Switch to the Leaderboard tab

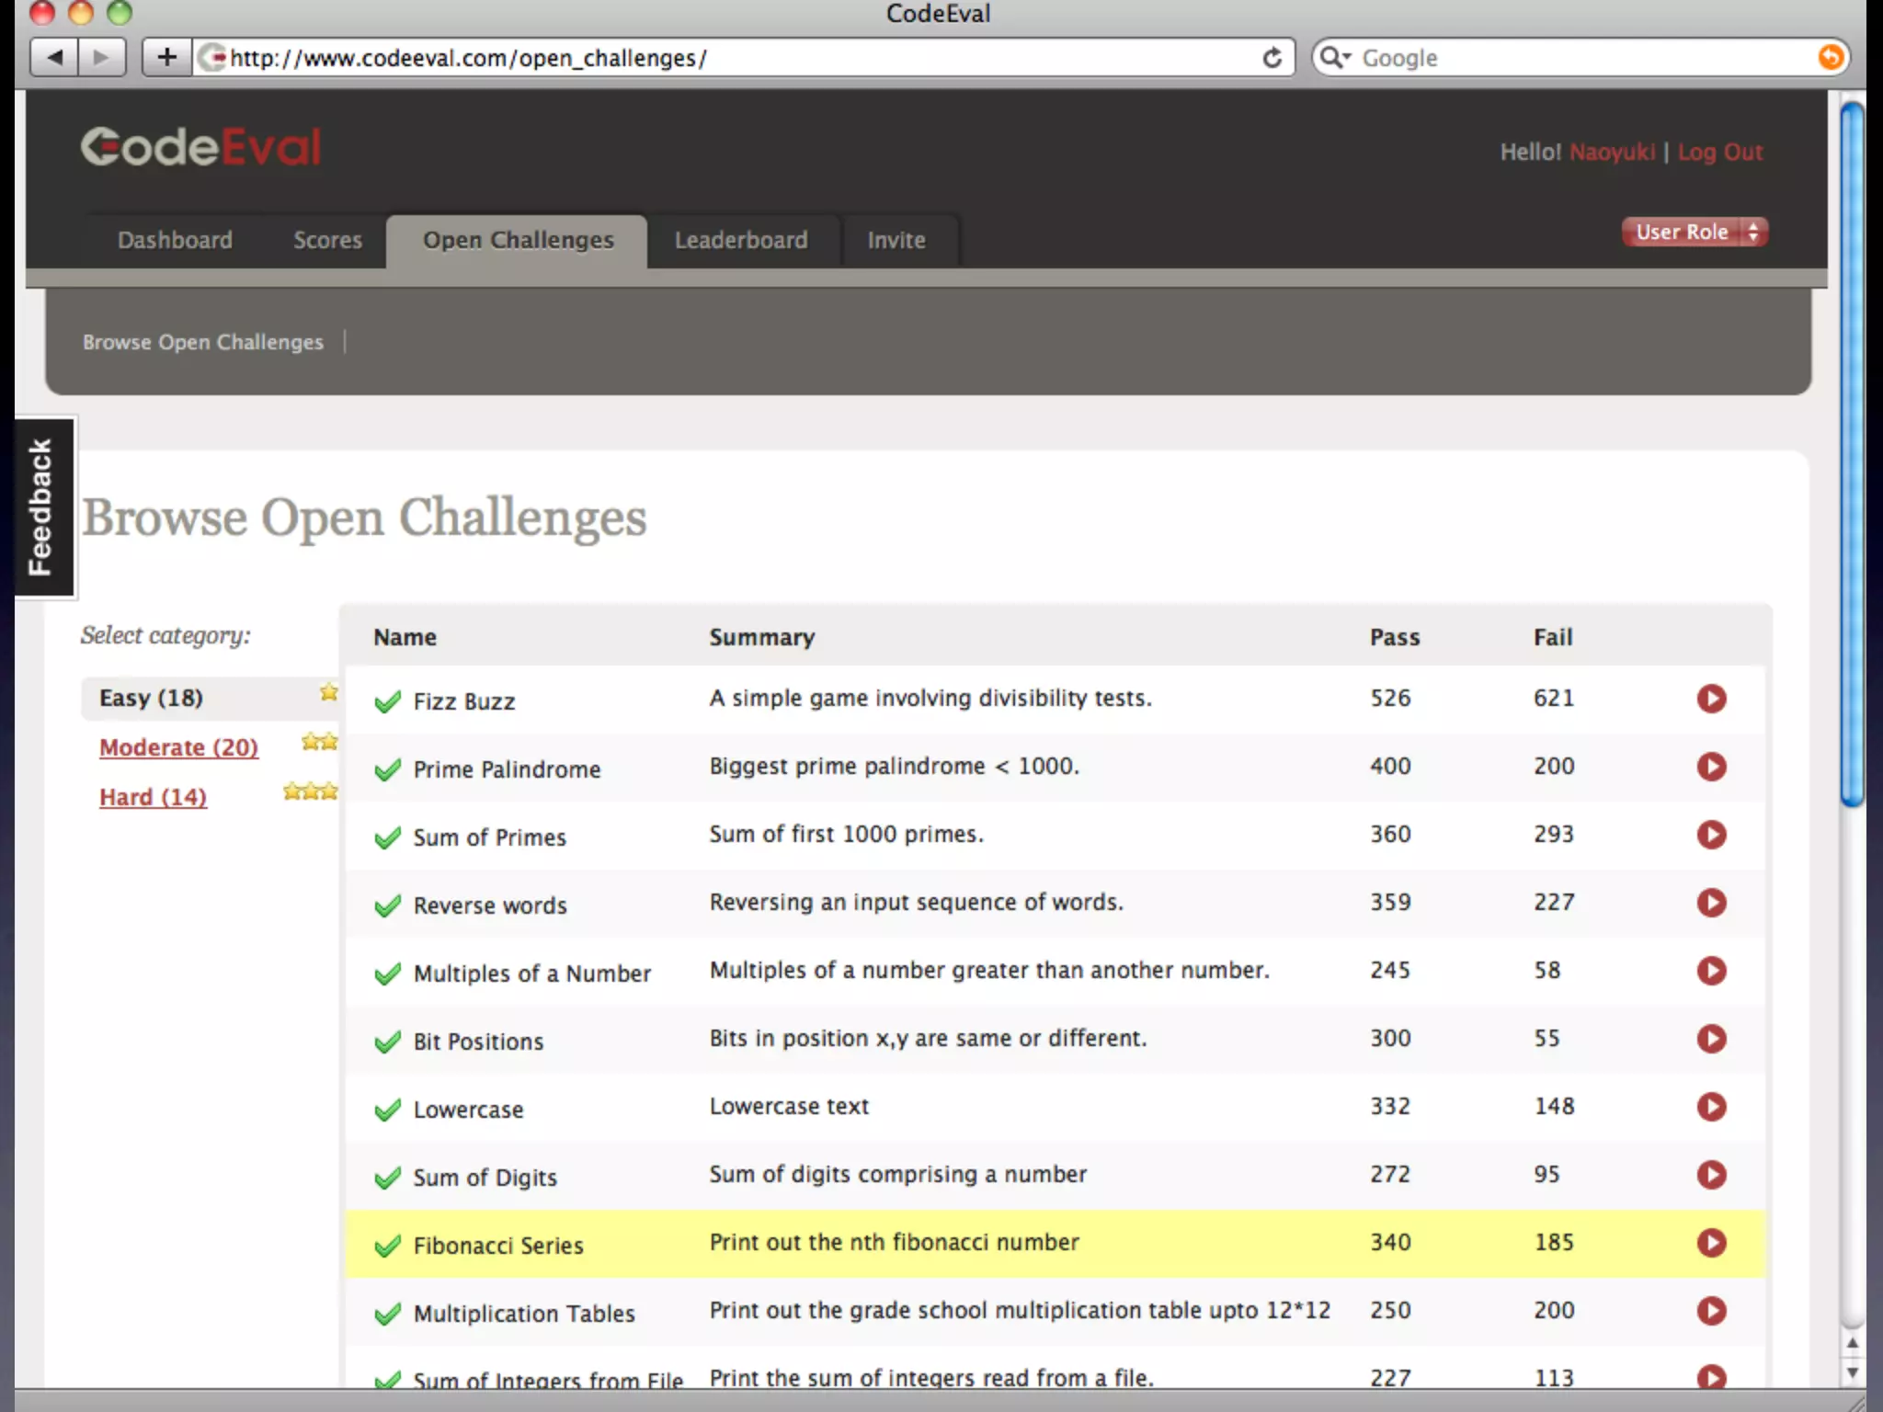coord(741,240)
